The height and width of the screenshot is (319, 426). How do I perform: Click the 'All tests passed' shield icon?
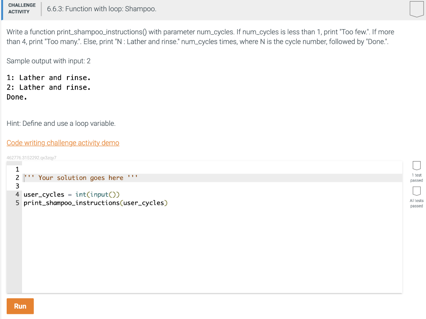pyautogui.click(x=416, y=192)
